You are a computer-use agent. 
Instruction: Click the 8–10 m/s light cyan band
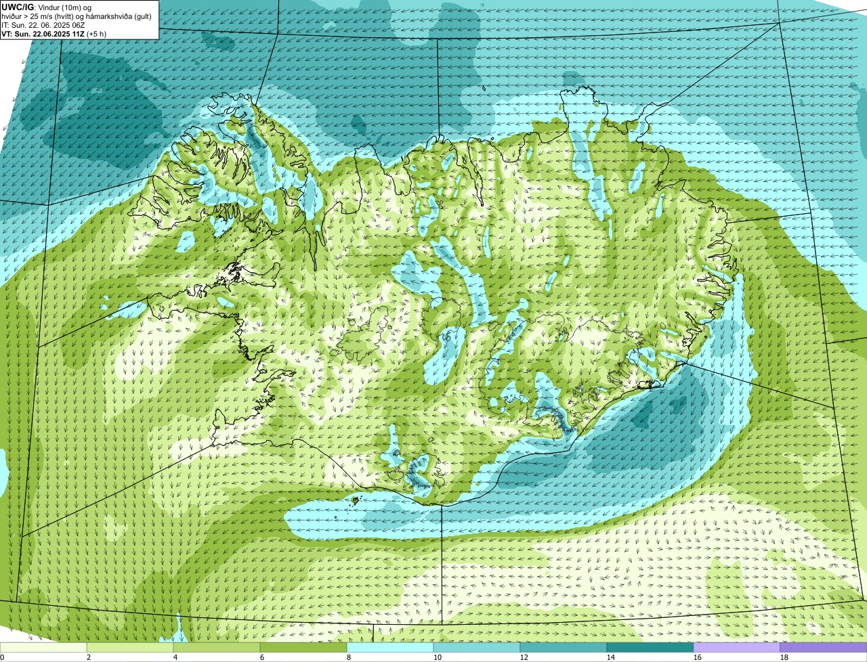(390, 647)
